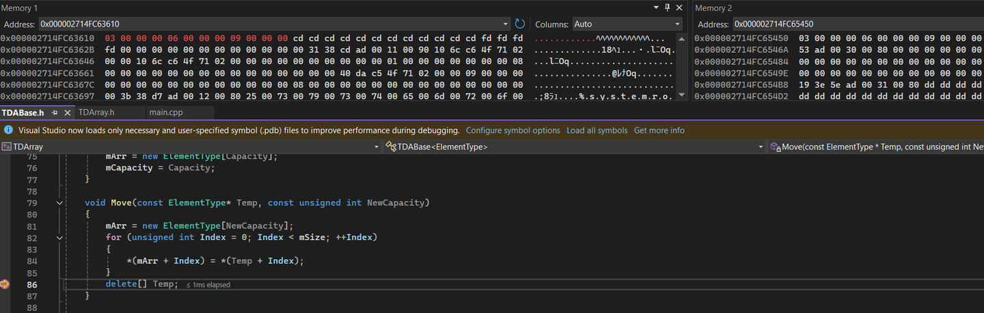Click the Get more info link

click(659, 130)
